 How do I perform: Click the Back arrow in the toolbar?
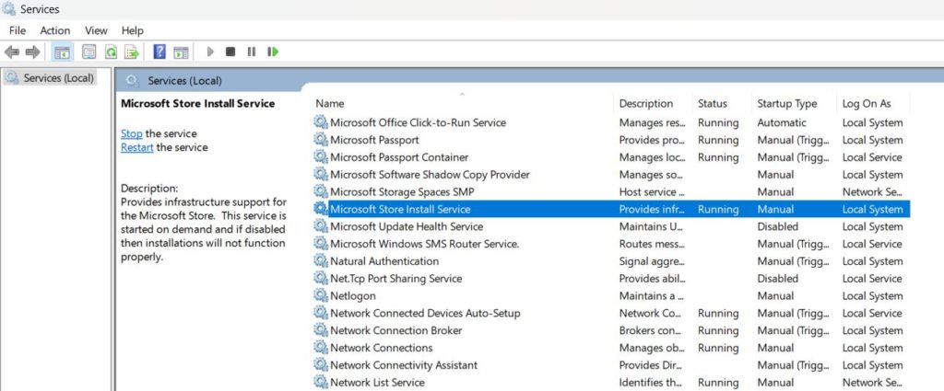pos(12,52)
